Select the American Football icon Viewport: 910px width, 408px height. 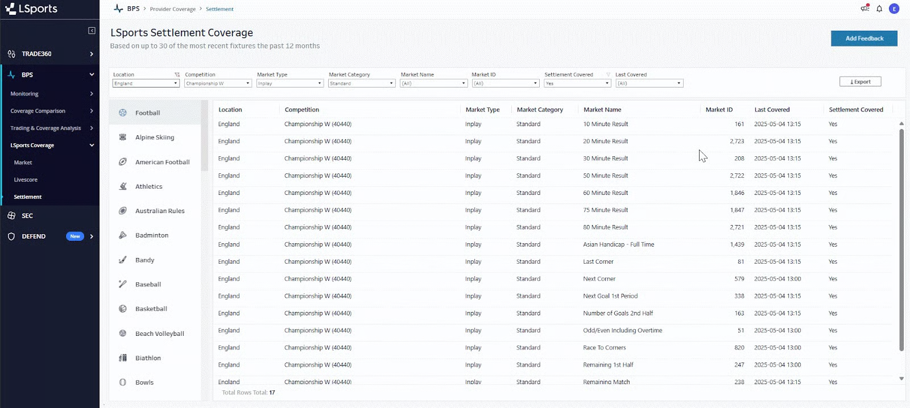click(x=123, y=162)
